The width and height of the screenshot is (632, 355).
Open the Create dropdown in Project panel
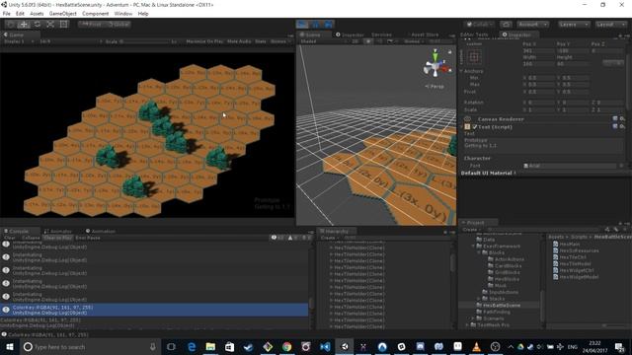coord(471,230)
